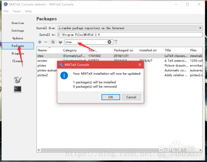Maximize the MiKTeX Console window
The width and height of the screenshot is (207, 162).
click(188, 4)
